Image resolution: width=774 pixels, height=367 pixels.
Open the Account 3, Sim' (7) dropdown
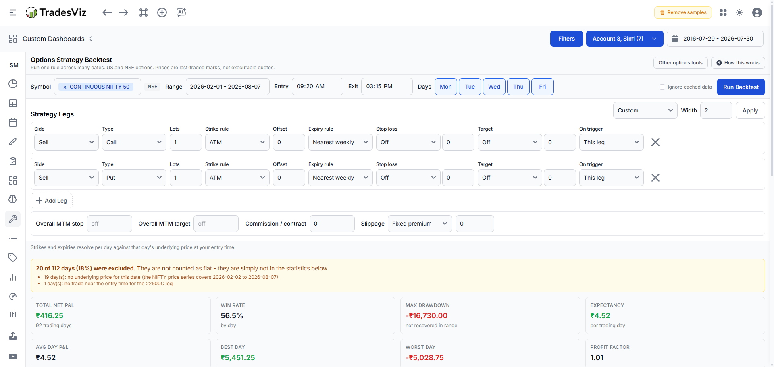tap(624, 39)
